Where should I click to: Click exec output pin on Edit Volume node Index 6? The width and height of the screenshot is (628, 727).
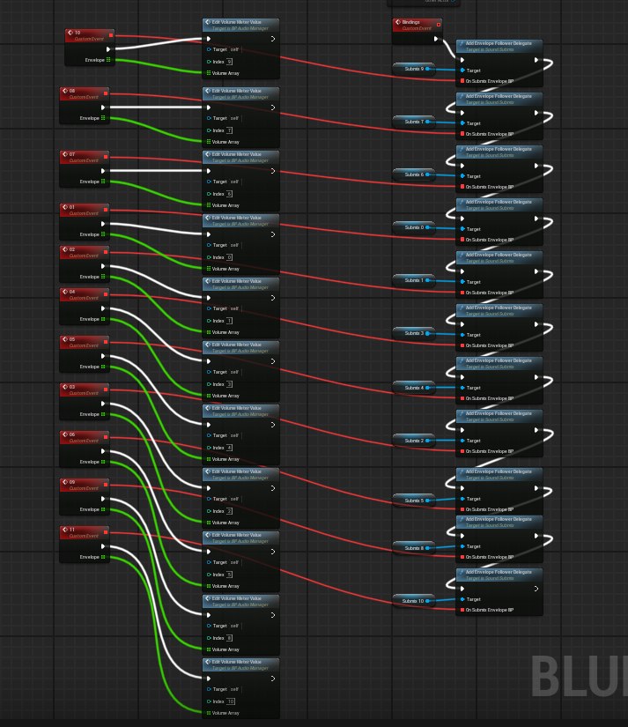coord(273,171)
